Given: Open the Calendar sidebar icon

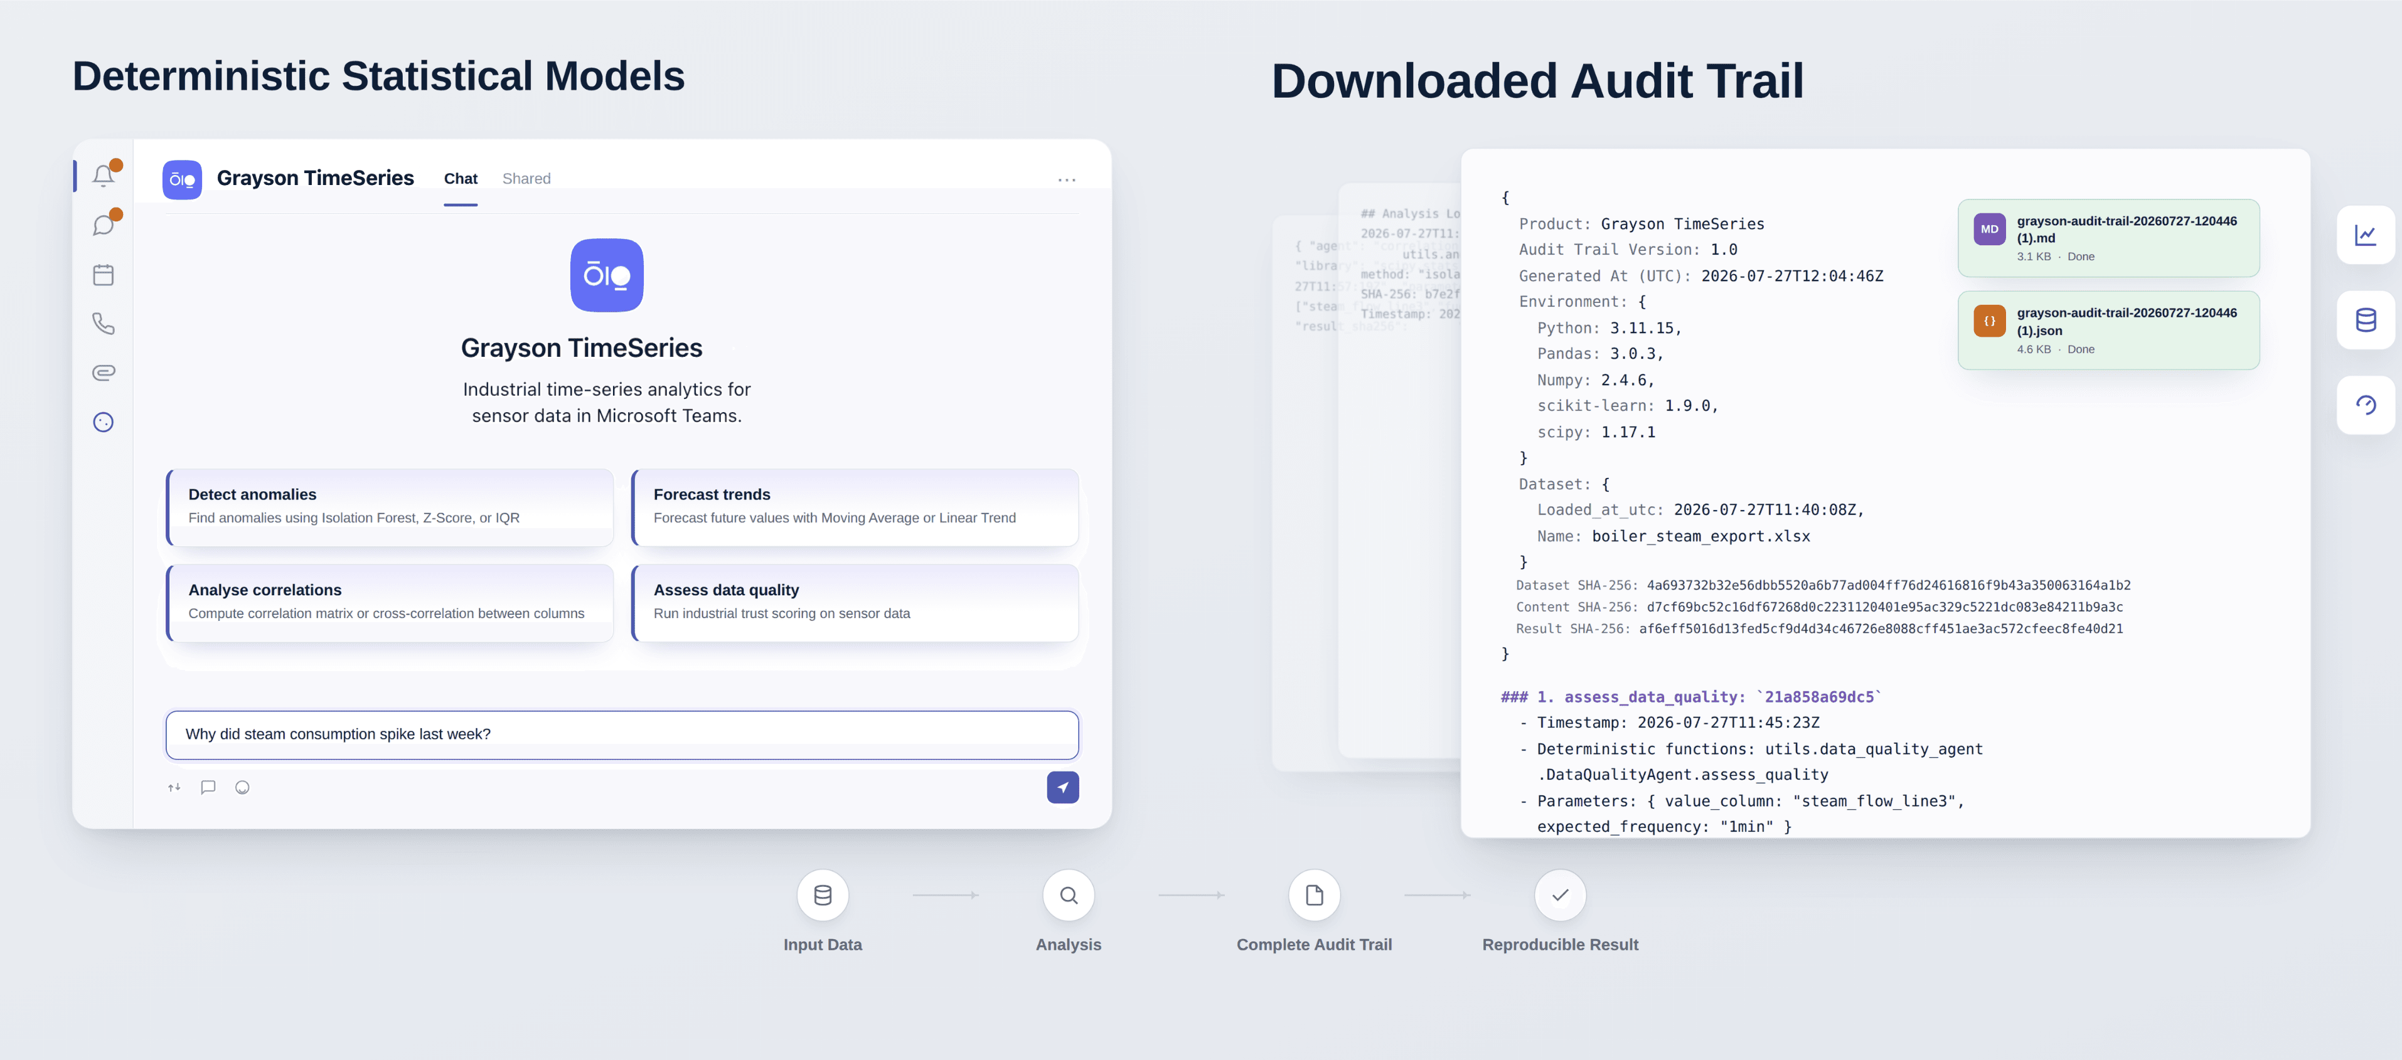Looking at the screenshot, I should [x=104, y=275].
